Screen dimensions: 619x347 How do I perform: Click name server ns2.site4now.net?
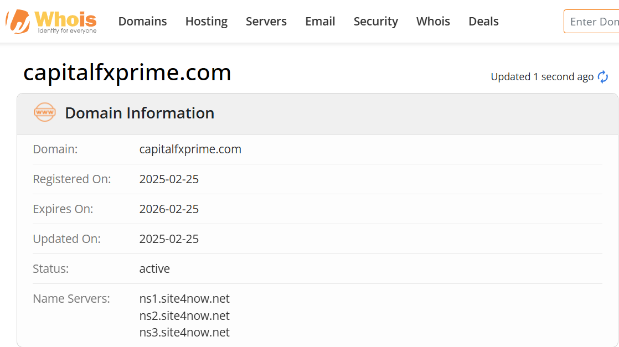click(x=184, y=316)
